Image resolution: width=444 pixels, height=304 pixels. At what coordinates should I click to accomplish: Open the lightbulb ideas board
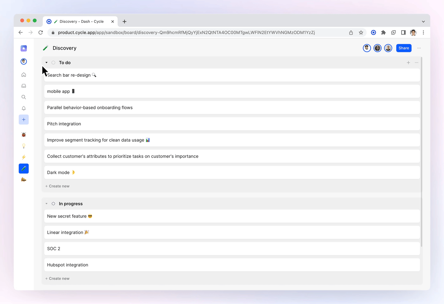tap(24, 146)
